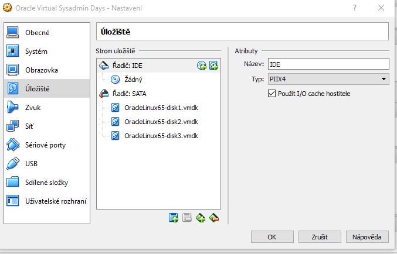Open help with the Nápověda button

[x=367, y=237]
